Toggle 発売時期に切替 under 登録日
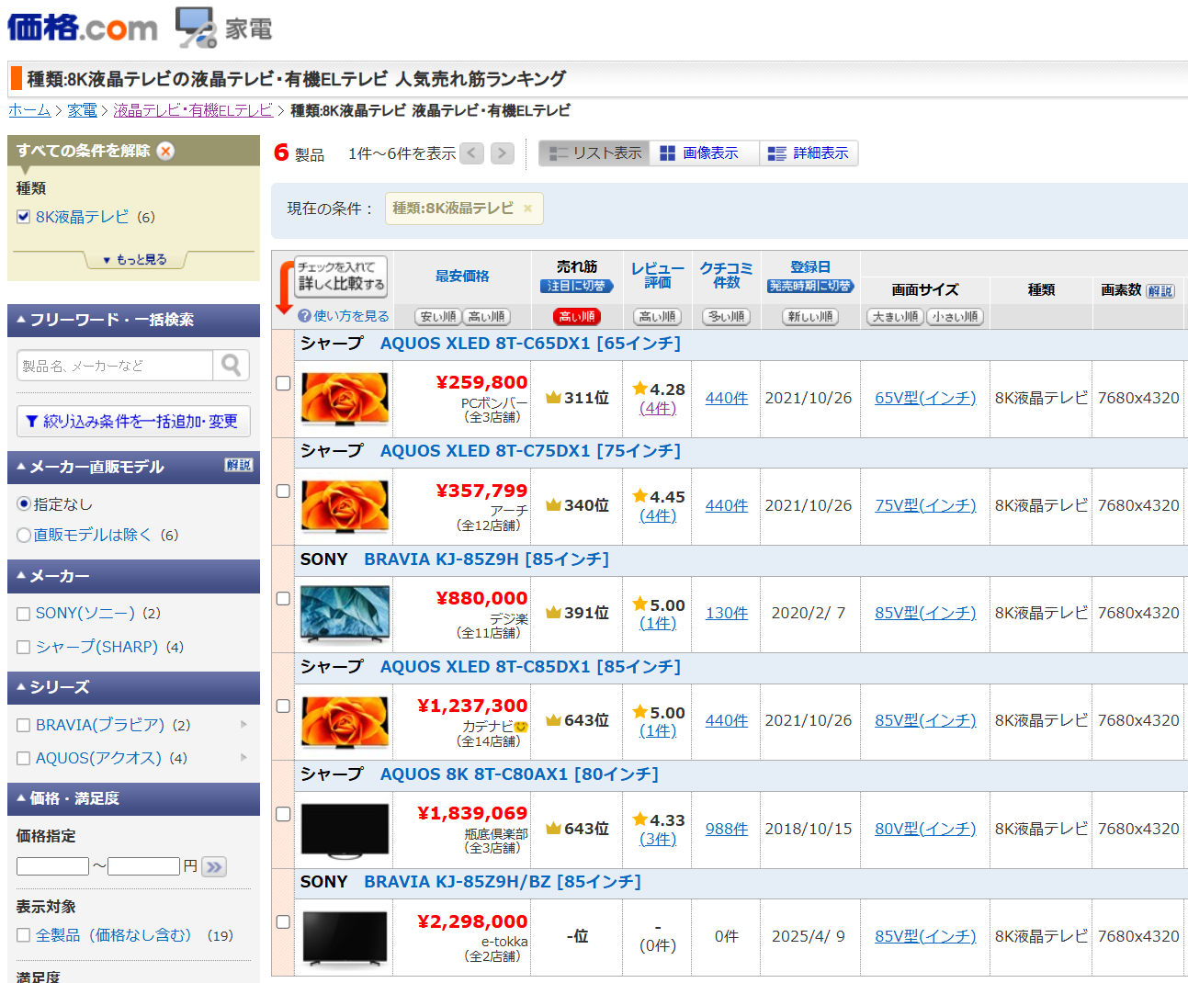Viewport: 1188px width, 983px height. coord(810,287)
